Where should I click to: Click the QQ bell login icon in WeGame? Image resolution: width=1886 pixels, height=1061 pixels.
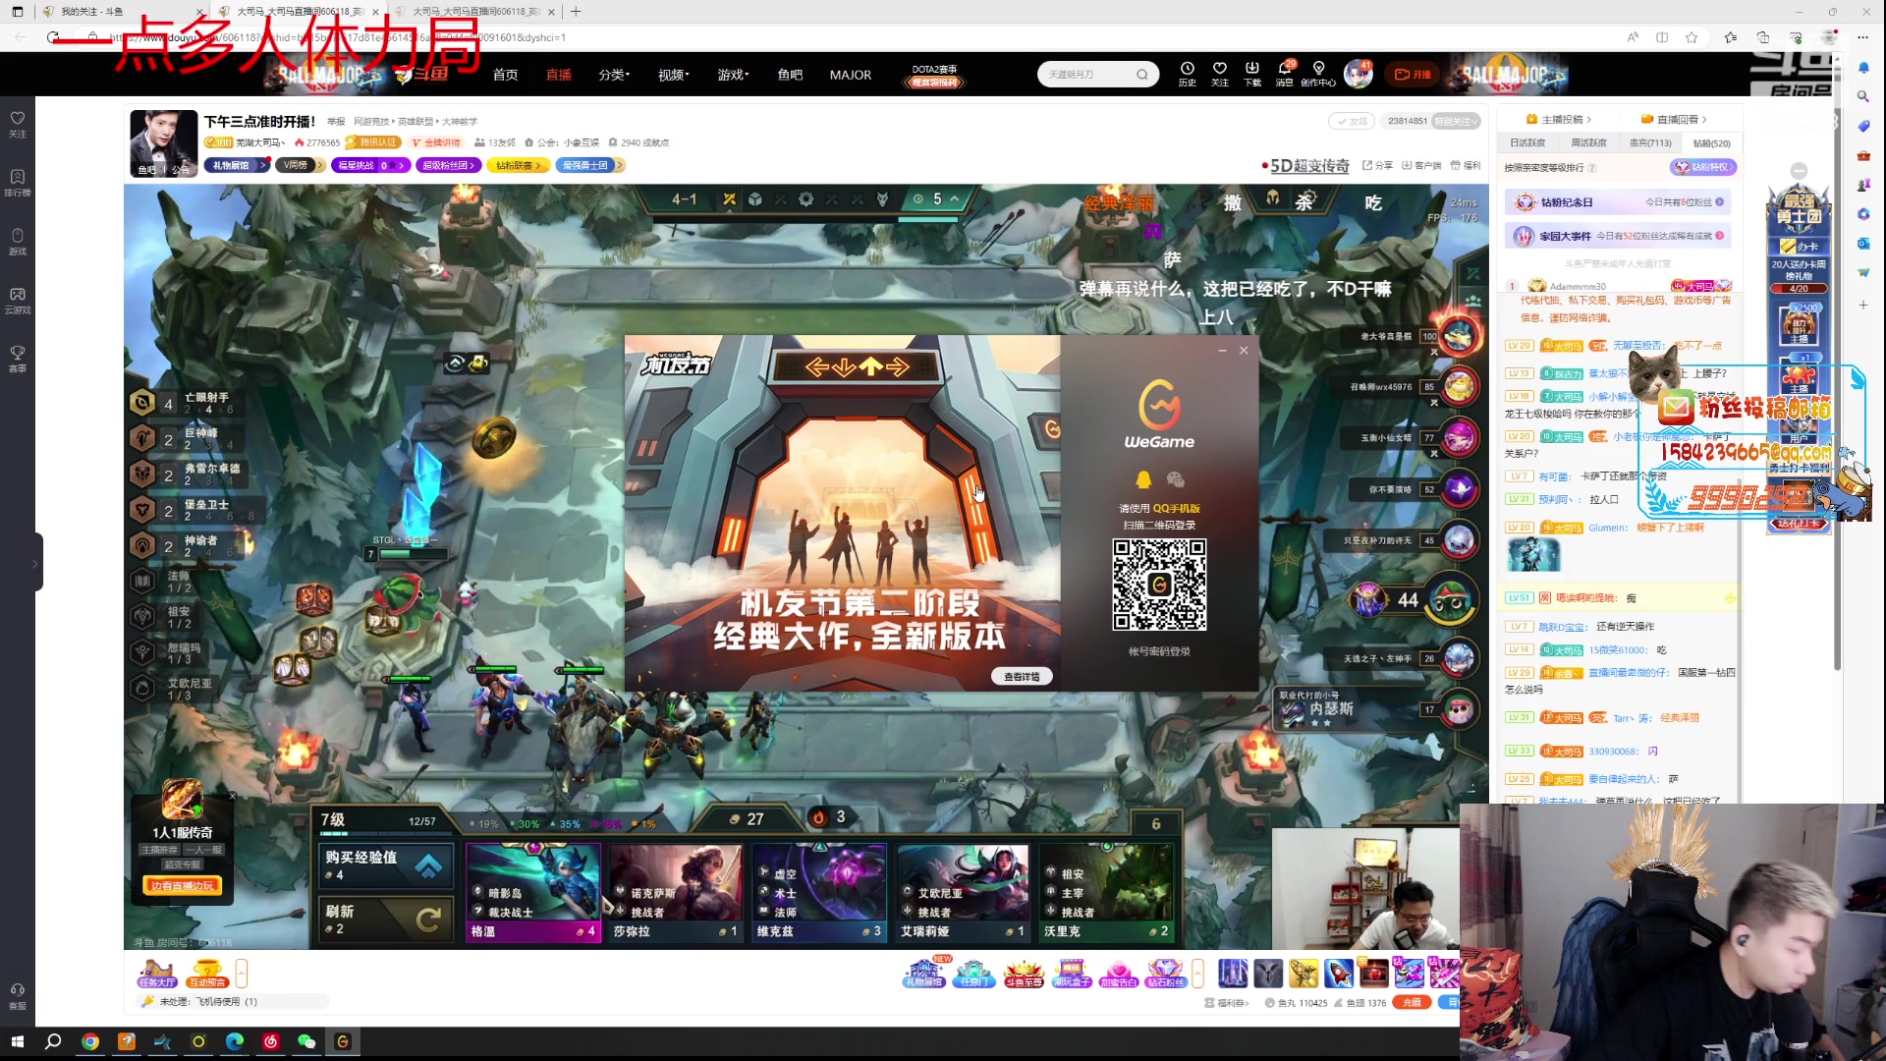click(1143, 479)
